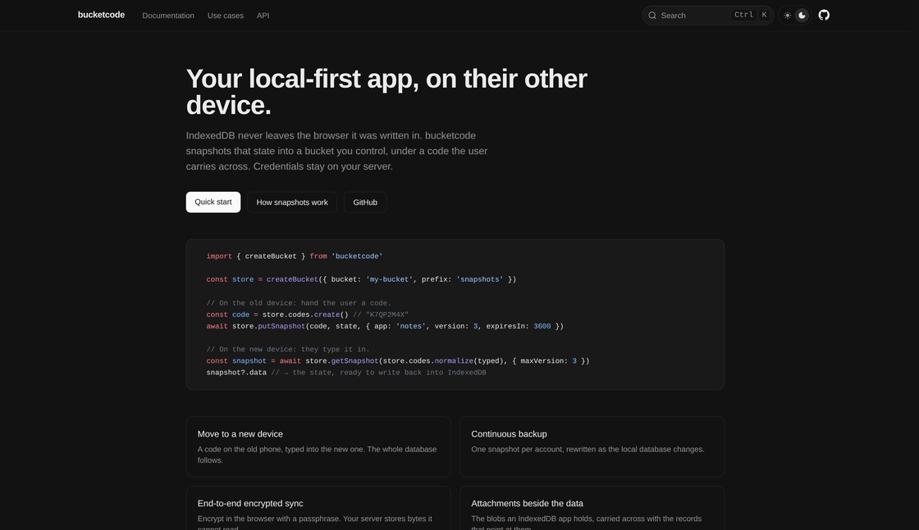Open the Move to a new device card
919x530 pixels.
pos(318,446)
